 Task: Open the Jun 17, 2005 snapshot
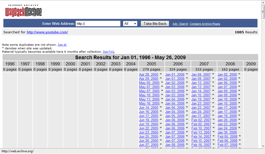click(x=148, y=116)
